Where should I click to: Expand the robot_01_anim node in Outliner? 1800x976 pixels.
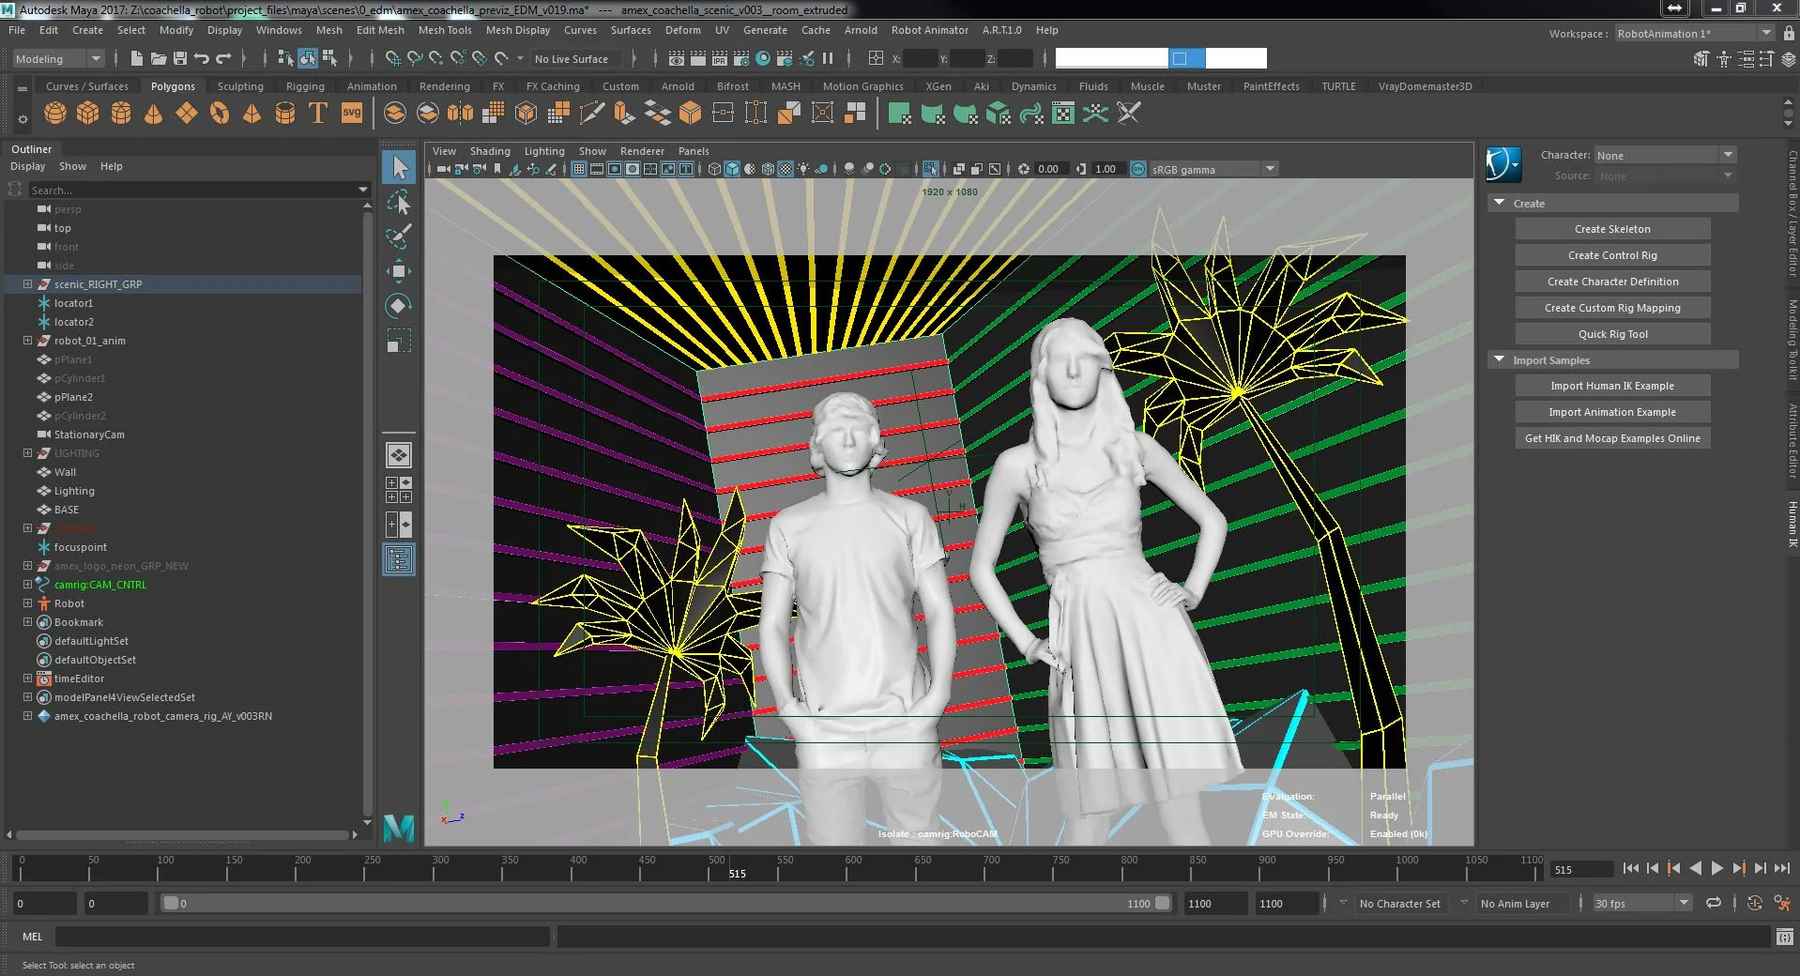(27, 341)
